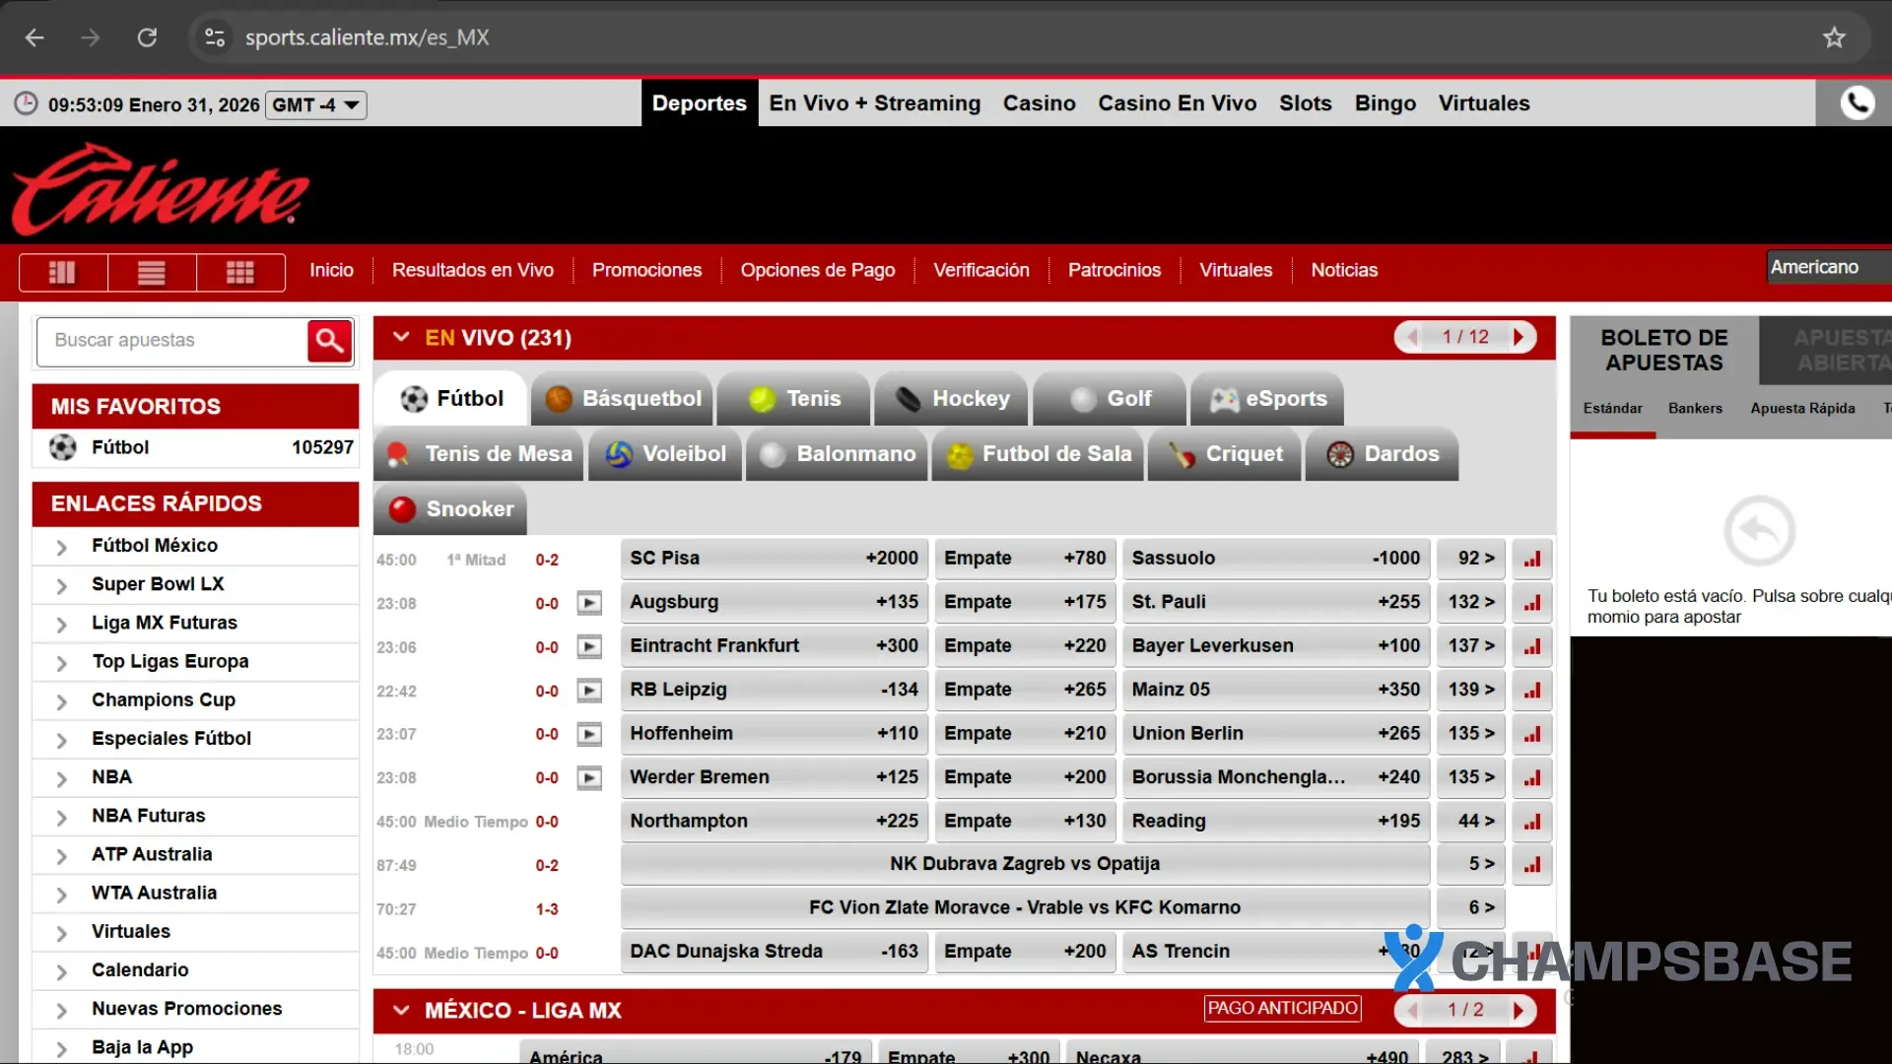Collapse the MÉXICO - LIGA MX section
1892x1064 pixels.
pyautogui.click(x=401, y=1010)
